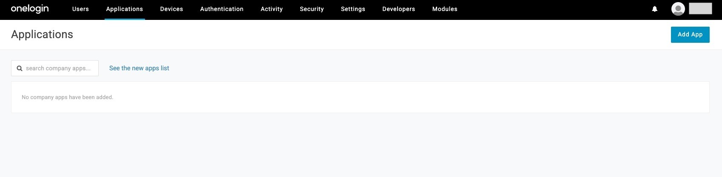Open the Developers menu
Screen dimensions: 722x177
(398, 9)
